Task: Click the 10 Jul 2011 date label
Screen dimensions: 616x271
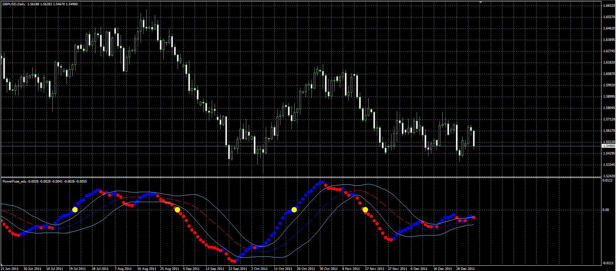Action: (x=55, y=269)
